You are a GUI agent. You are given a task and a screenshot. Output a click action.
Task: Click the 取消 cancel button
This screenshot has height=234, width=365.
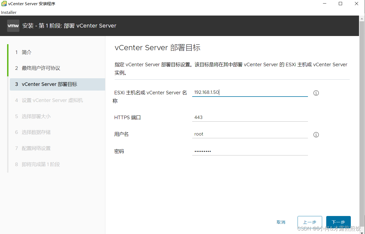tap(281, 222)
